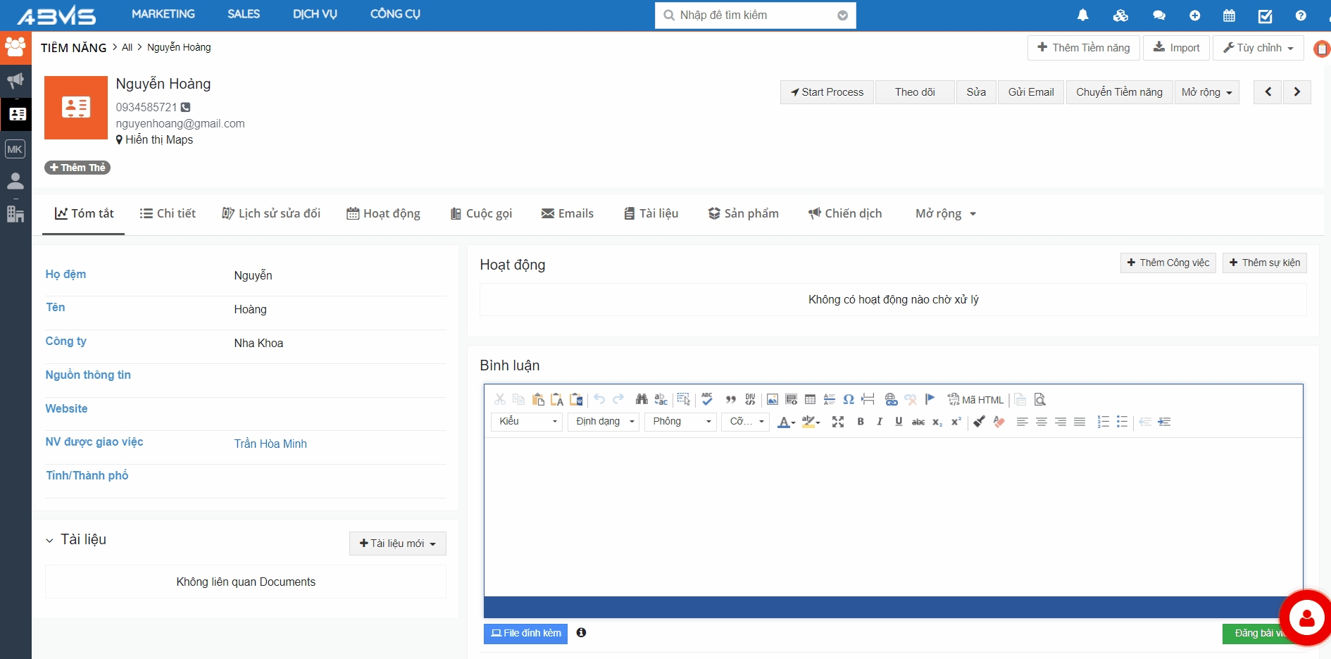Open the Phông font dropdown

tap(680, 422)
